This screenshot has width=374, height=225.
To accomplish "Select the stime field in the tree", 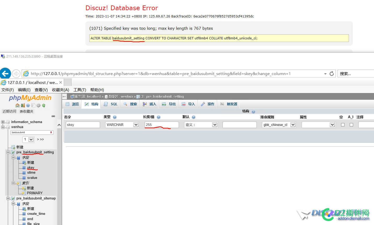I will [x=31, y=173].
